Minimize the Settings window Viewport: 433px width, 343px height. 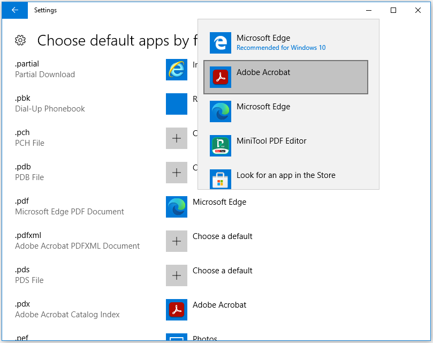click(x=369, y=11)
